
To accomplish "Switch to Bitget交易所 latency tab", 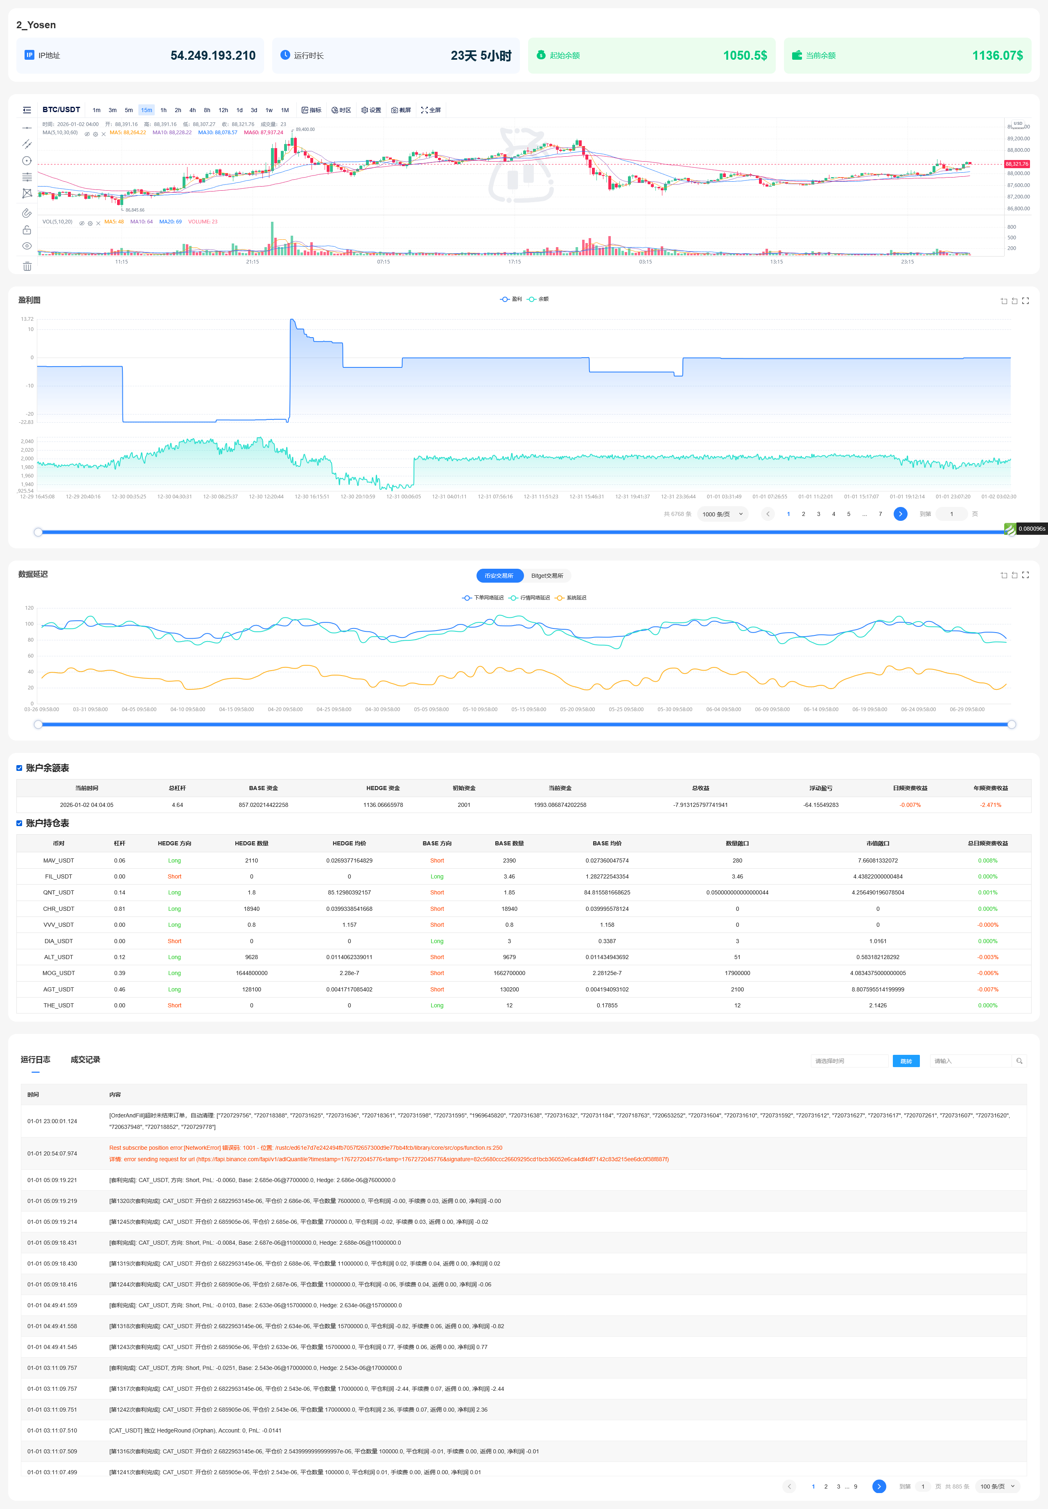I will pos(547,576).
